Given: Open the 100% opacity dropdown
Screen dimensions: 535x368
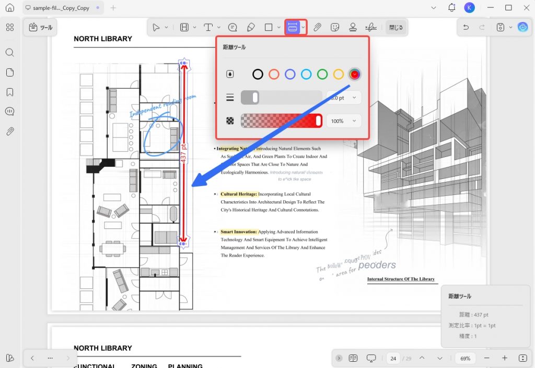Looking at the screenshot, I should tap(344, 121).
